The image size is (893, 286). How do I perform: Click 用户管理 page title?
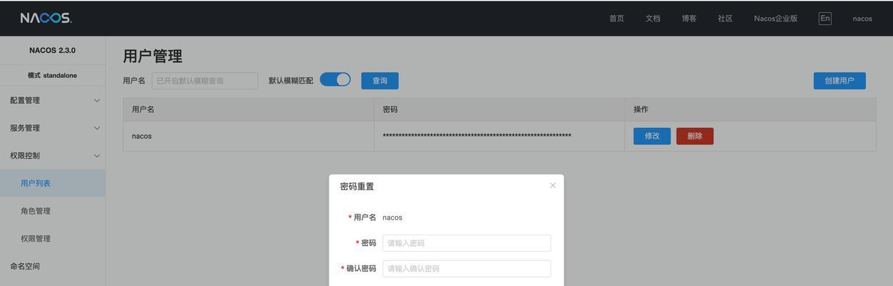(152, 56)
